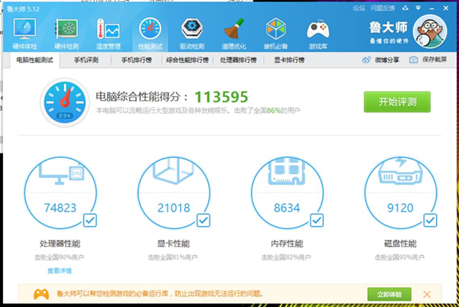Switch to the 手机排行榜 tab
This screenshot has height=307, width=459.
click(136, 60)
